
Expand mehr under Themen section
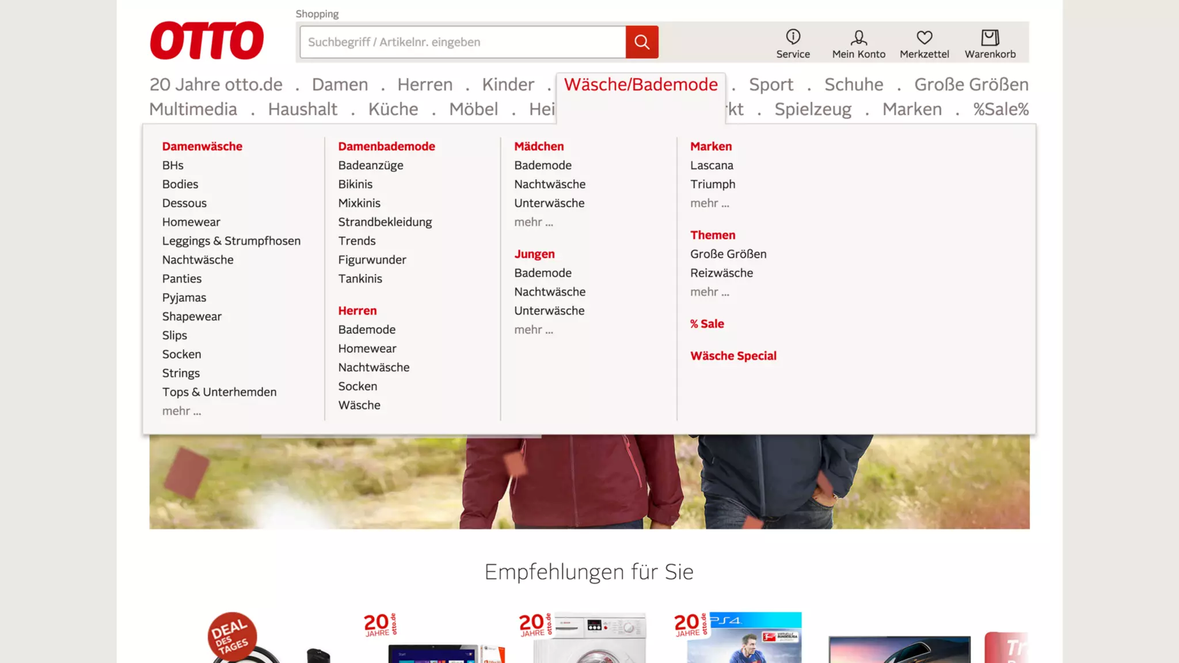coord(709,292)
